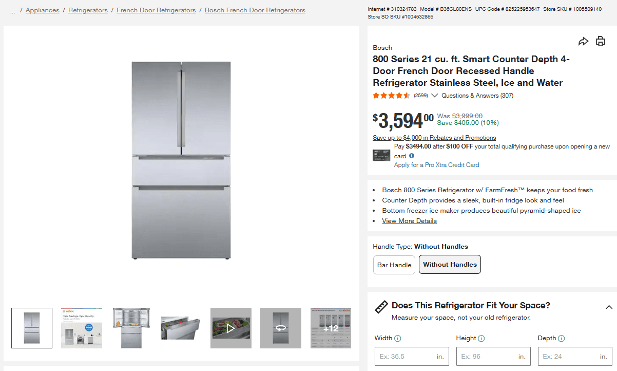Screen dimensions: 617x371
Task: Click the info icon after the $100 OFF offer
Action: 411,156
